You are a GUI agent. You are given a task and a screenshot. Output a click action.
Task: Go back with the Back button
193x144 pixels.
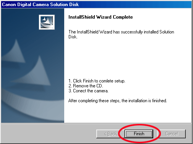(x=110, y=134)
